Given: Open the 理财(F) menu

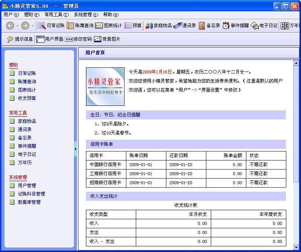Looking at the screenshot, I should click(x=32, y=15).
